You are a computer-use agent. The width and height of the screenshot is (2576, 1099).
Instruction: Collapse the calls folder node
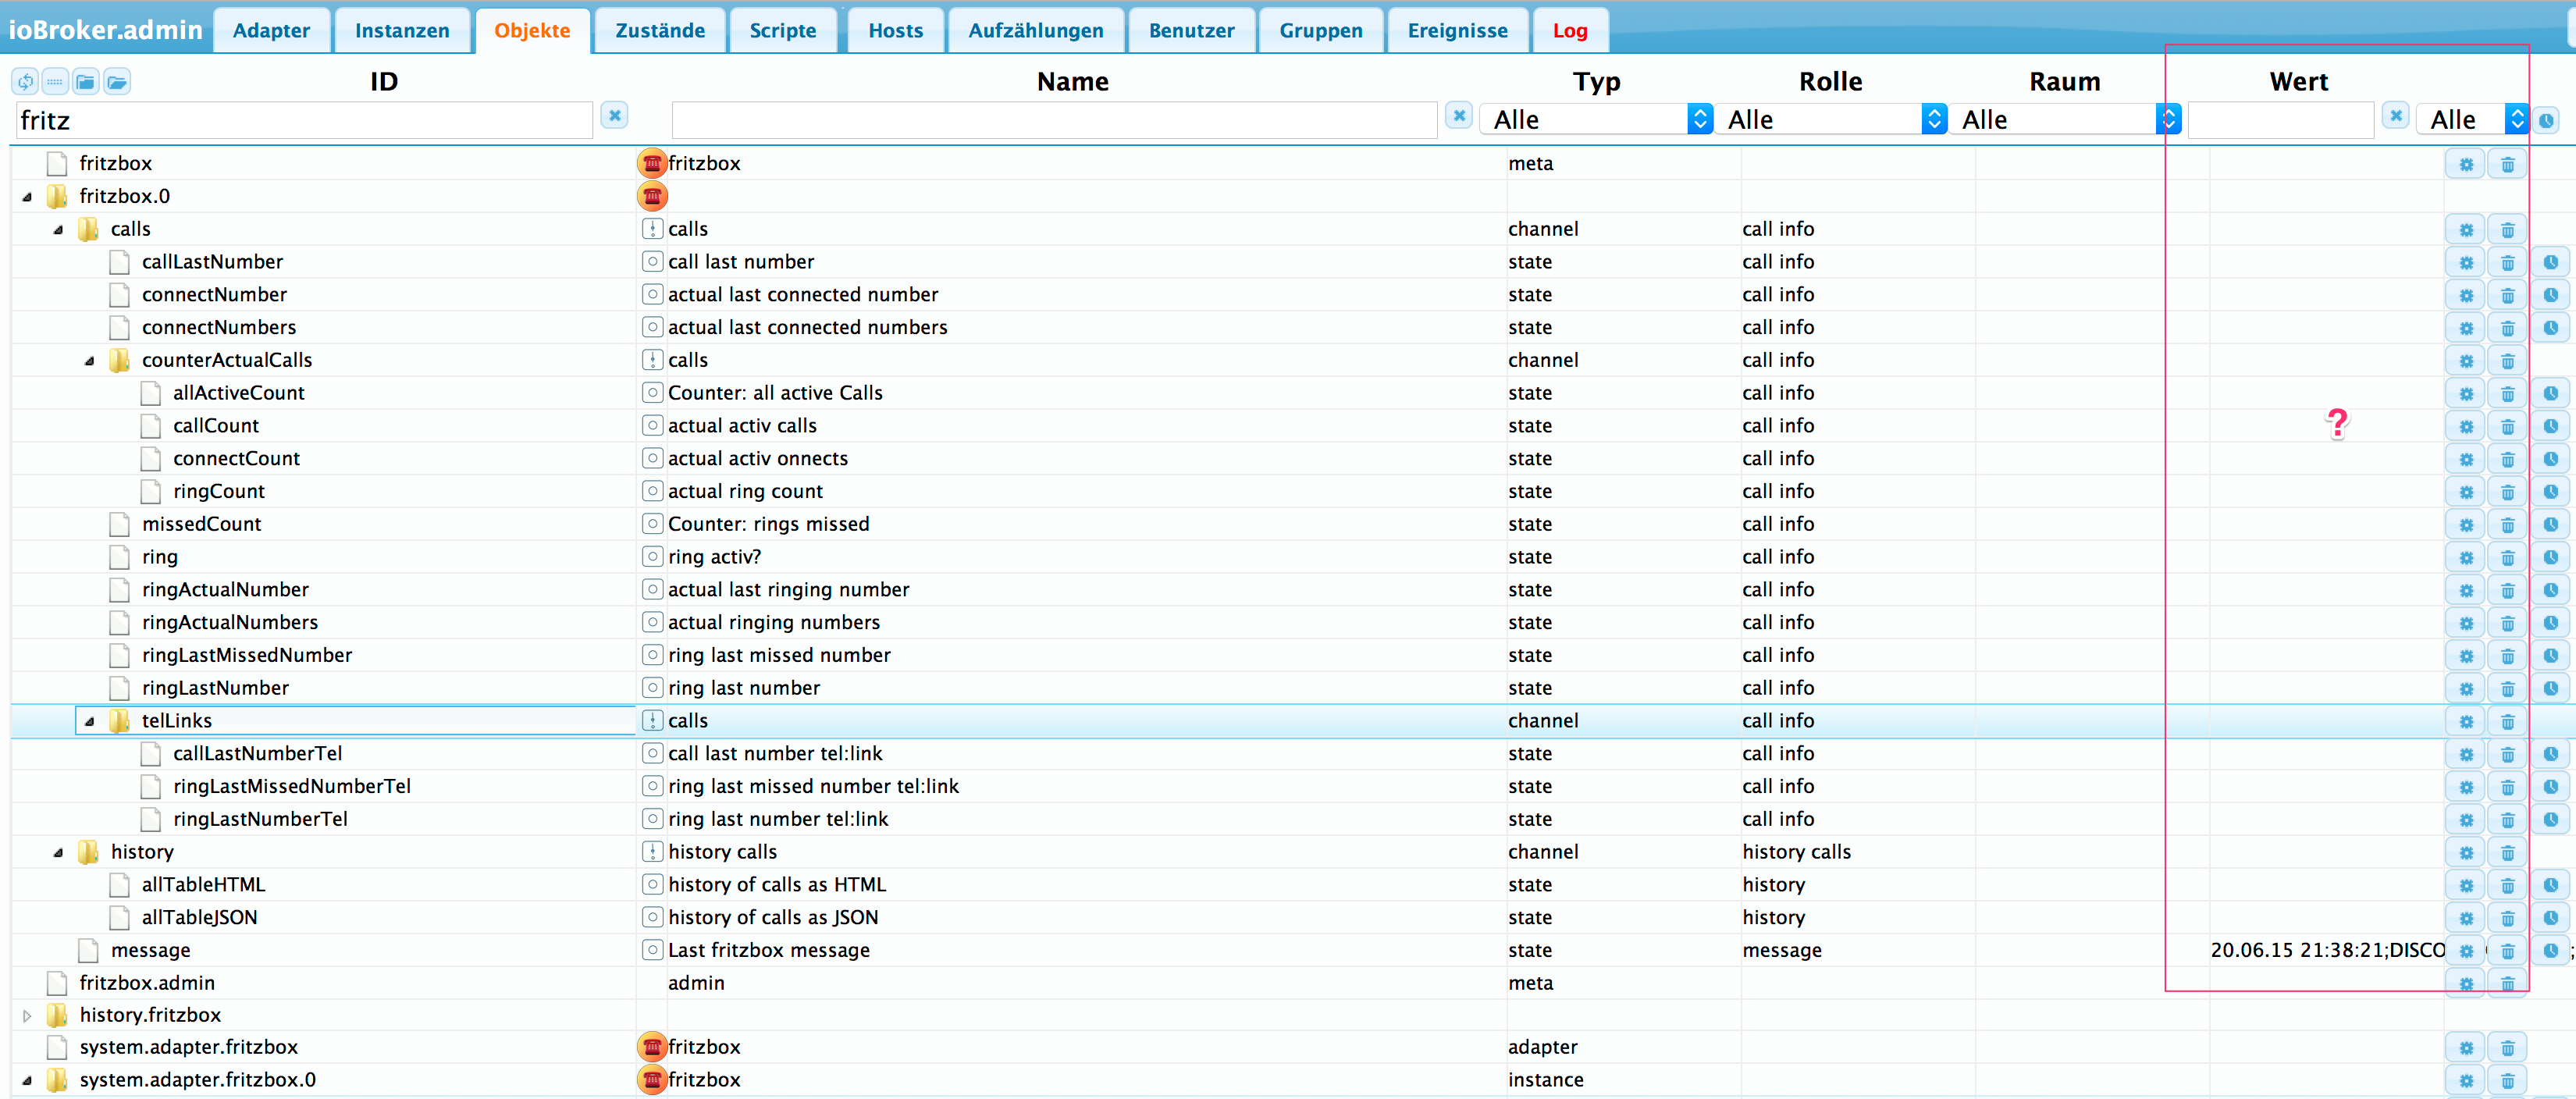tap(58, 230)
